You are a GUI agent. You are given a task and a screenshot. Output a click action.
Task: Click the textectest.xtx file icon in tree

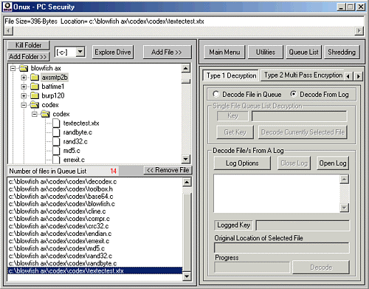coord(56,123)
